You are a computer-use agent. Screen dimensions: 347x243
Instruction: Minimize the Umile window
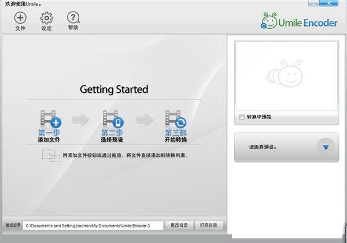point(314,3)
